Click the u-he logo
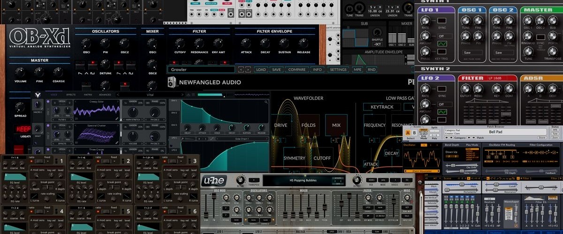563x234 pixels. pos(214,181)
